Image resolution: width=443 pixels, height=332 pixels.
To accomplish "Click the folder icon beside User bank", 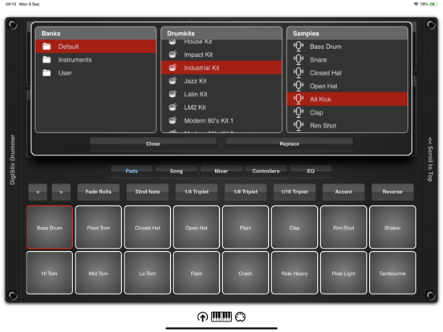I will (47, 73).
